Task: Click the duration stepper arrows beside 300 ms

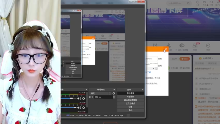Action: (114, 97)
